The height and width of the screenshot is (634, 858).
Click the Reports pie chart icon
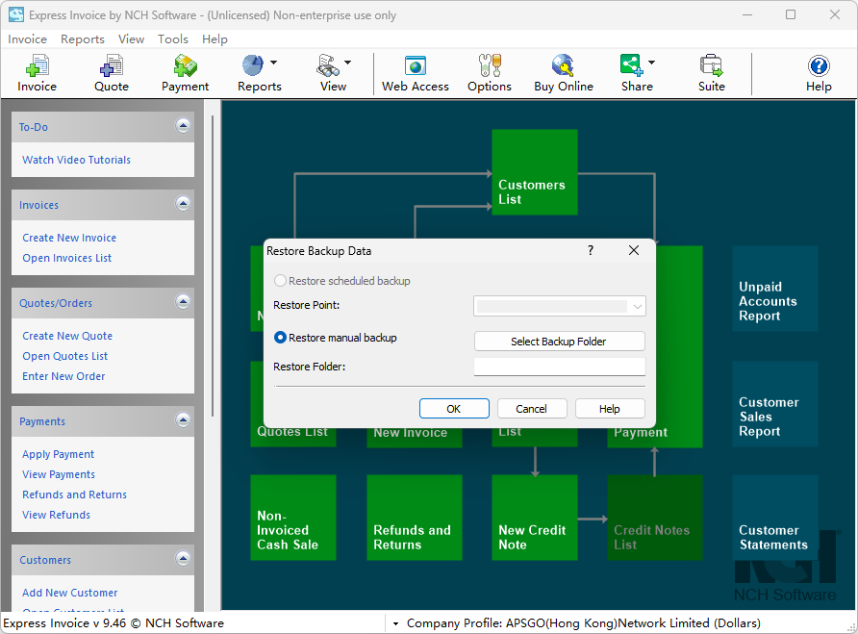point(253,66)
